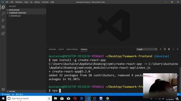Collapse the TEAMWORK-FRONTEND folder section

[x=26, y=13]
